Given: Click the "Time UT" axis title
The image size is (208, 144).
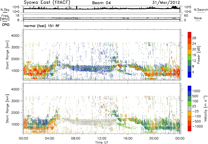Looking at the screenshot, I should click(x=102, y=142).
